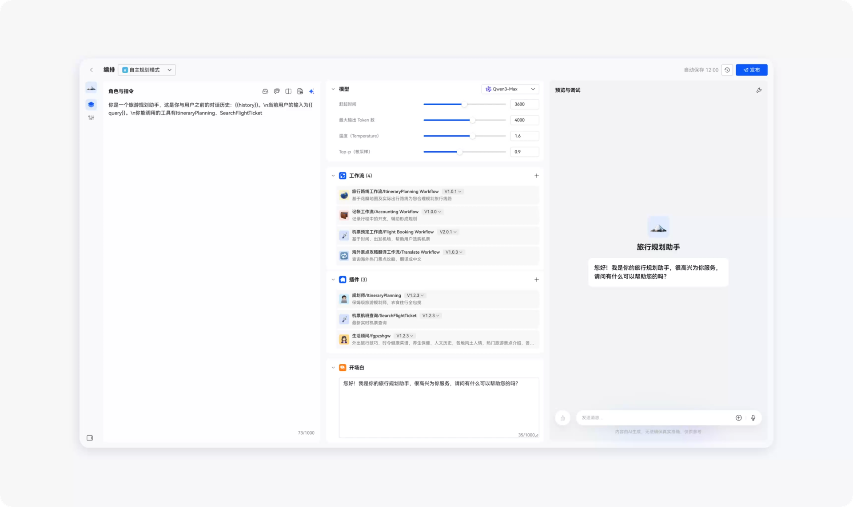Collapse the 插件 section
Screen dimensions: 853x507
point(333,279)
